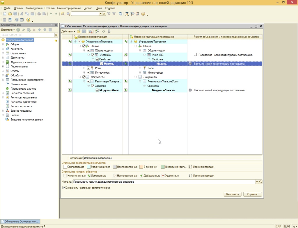The height and width of the screenshot is (228, 298).
Task: Click the configuration tree search field
Action: click(27, 35)
